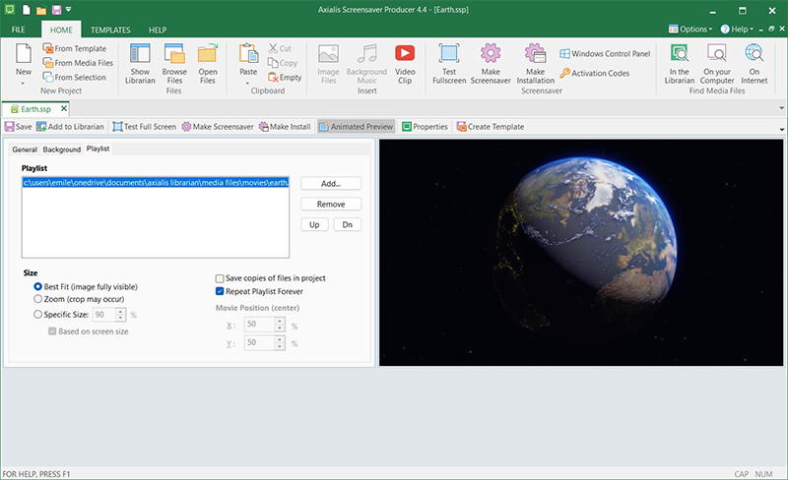Switch to the TEMPLATES ribbon tab
This screenshot has height=480, width=788.
110,30
